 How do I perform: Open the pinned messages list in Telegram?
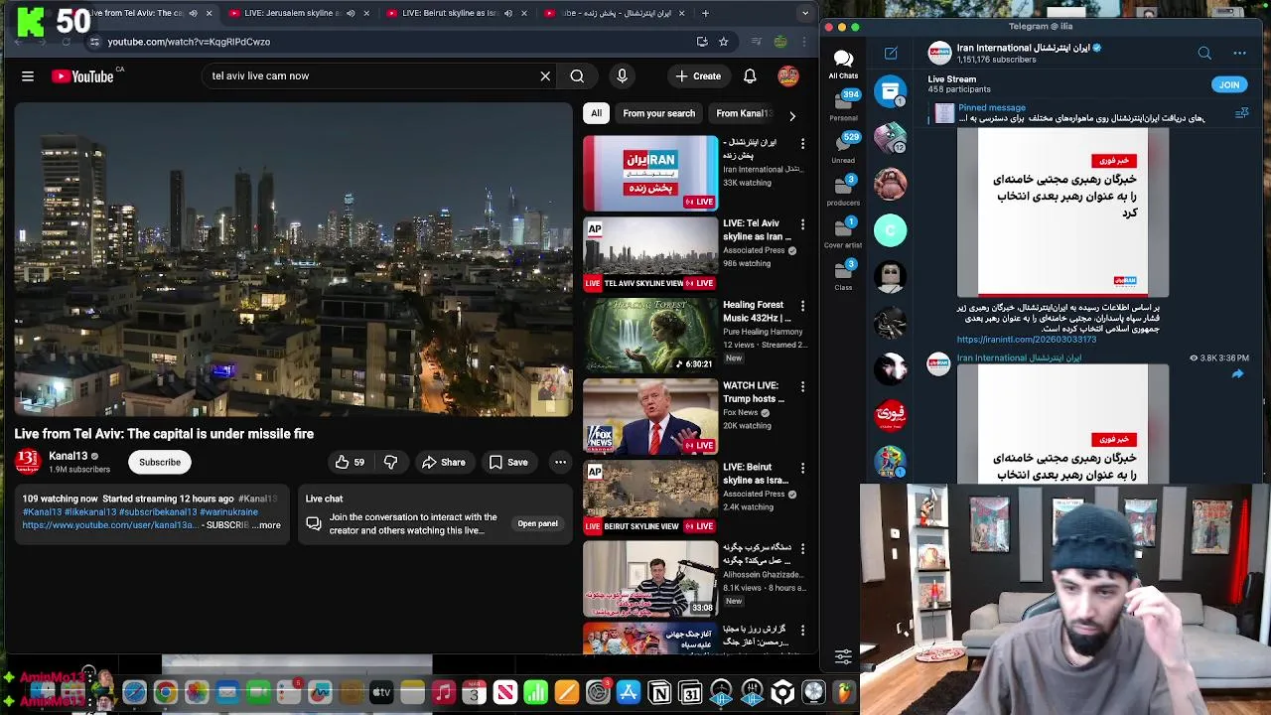[x=1241, y=114]
